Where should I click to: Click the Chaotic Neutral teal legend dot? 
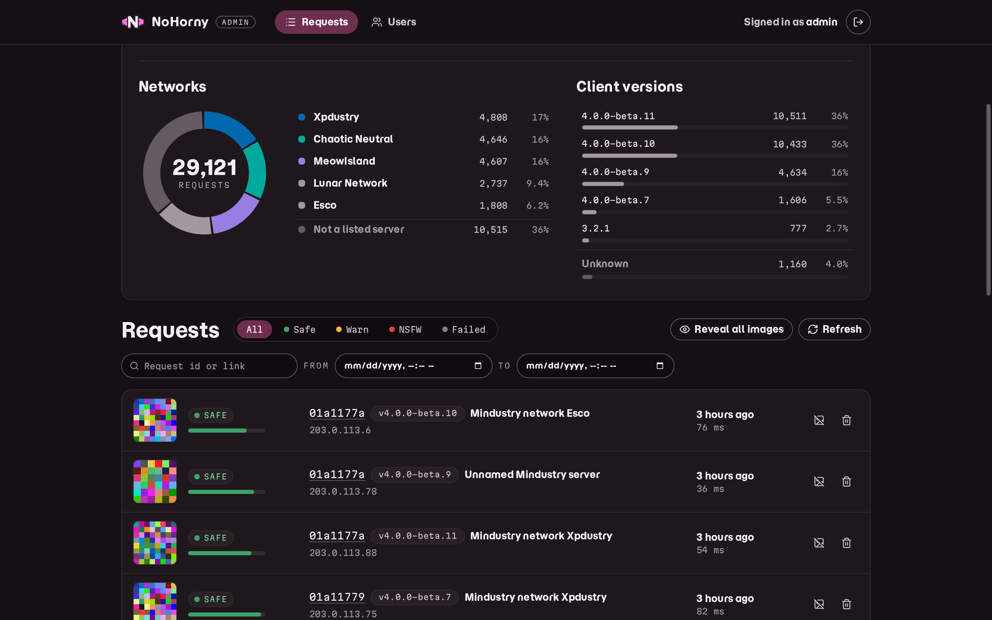[x=302, y=139]
